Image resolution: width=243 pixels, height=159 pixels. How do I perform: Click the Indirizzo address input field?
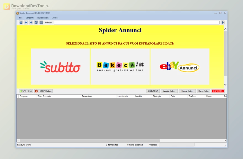(x=137, y=23)
